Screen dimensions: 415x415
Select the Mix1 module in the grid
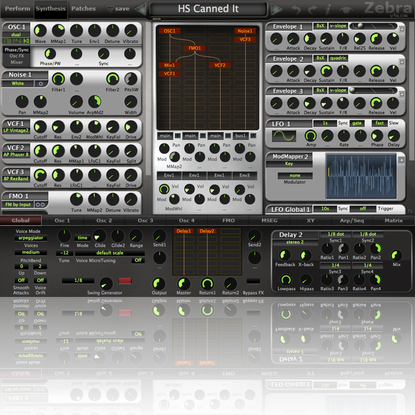coord(170,65)
